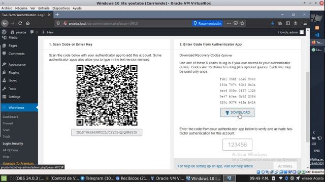Open new browser tab plus icon
The width and height of the screenshot is (325, 182).
(x=57, y=15)
